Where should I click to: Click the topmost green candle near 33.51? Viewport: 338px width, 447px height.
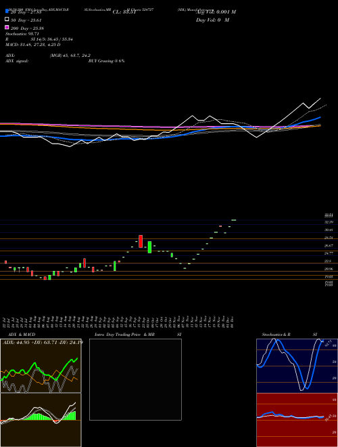pyautogui.click(x=234, y=220)
